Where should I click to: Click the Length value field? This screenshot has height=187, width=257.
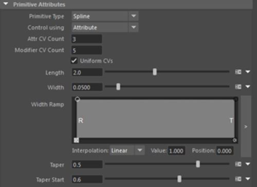(87, 72)
